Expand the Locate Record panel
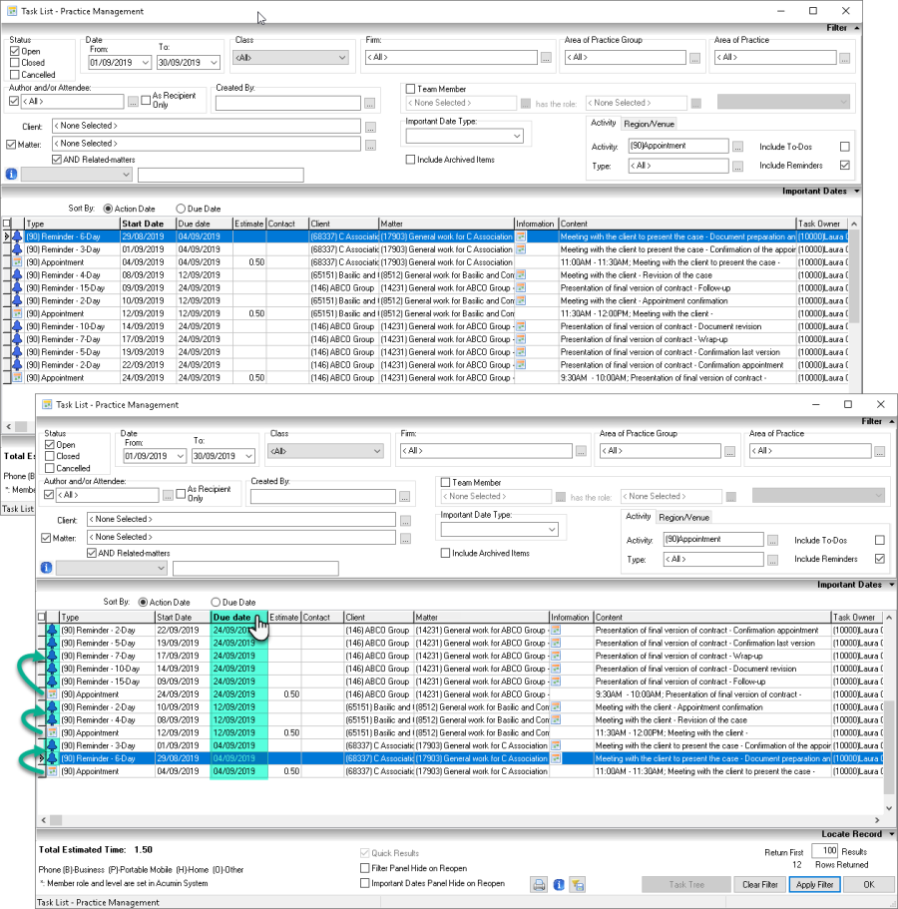The width and height of the screenshot is (898, 909). 892,833
